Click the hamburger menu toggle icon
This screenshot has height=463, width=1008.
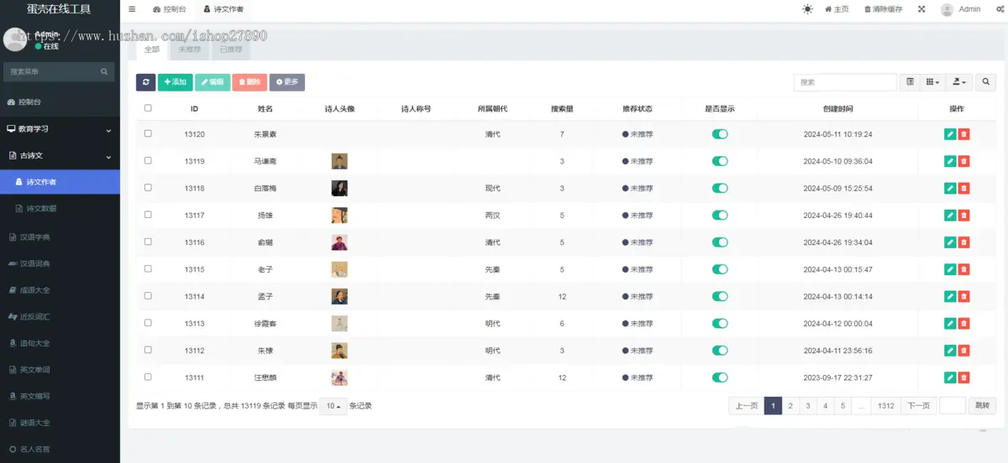132,9
